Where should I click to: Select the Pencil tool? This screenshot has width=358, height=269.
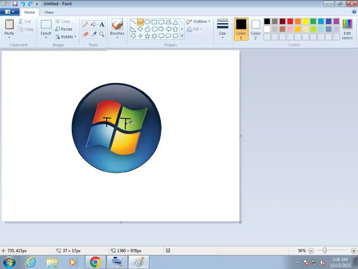click(85, 24)
